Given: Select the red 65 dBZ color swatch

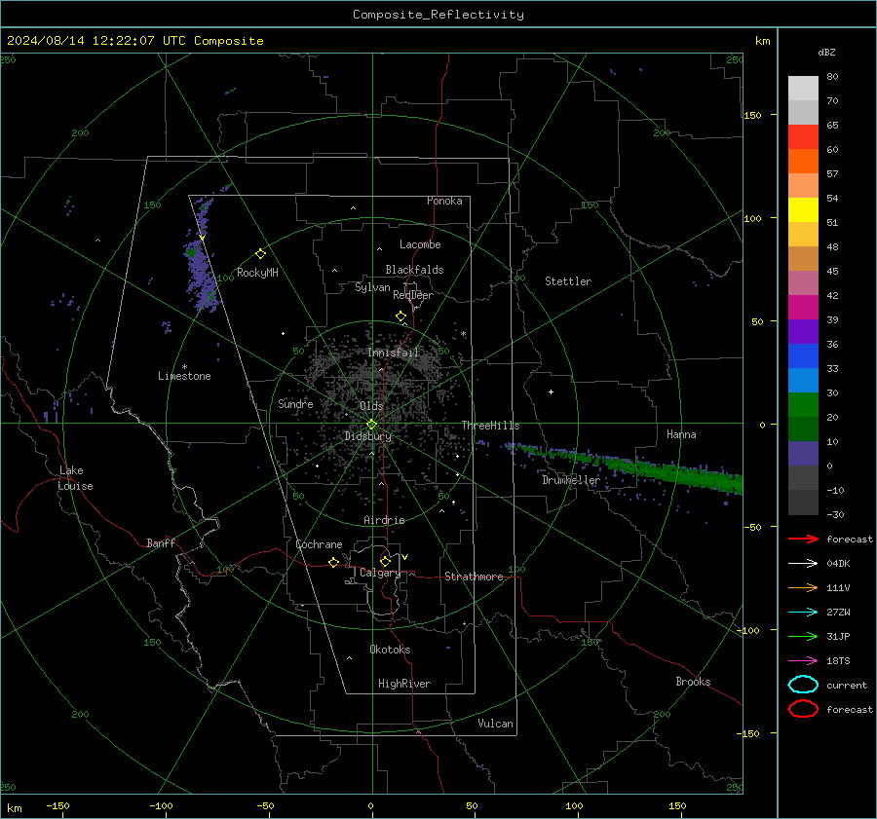Looking at the screenshot, I should 803,137.
